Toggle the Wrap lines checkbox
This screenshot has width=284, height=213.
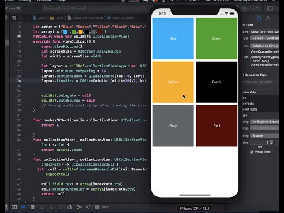pos(251,152)
